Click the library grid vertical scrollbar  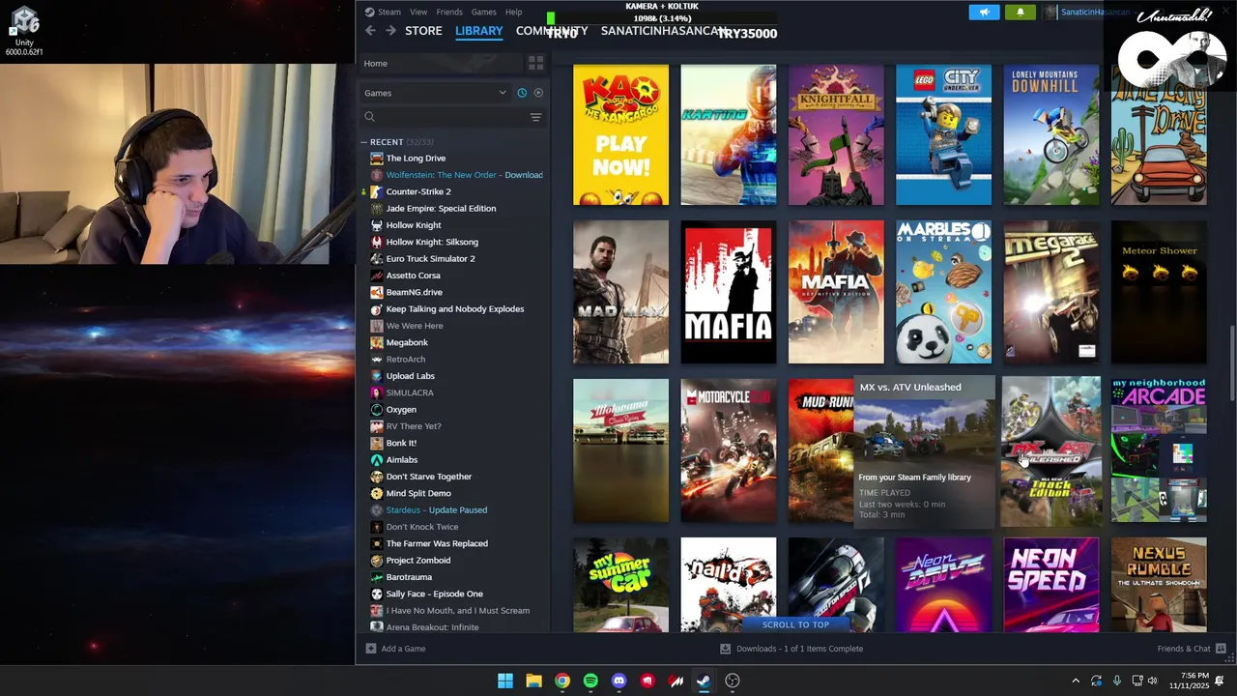pos(1231,364)
